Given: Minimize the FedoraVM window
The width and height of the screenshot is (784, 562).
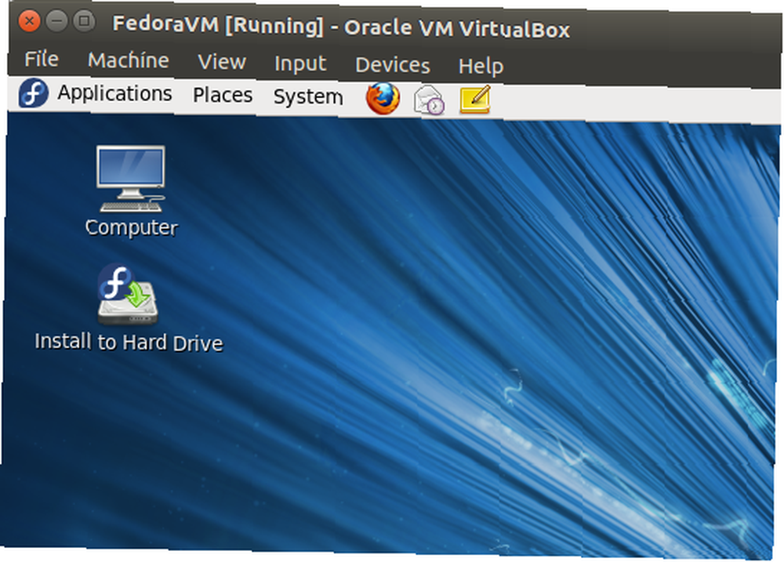Looking at the screenshot, I should (56, 21).
